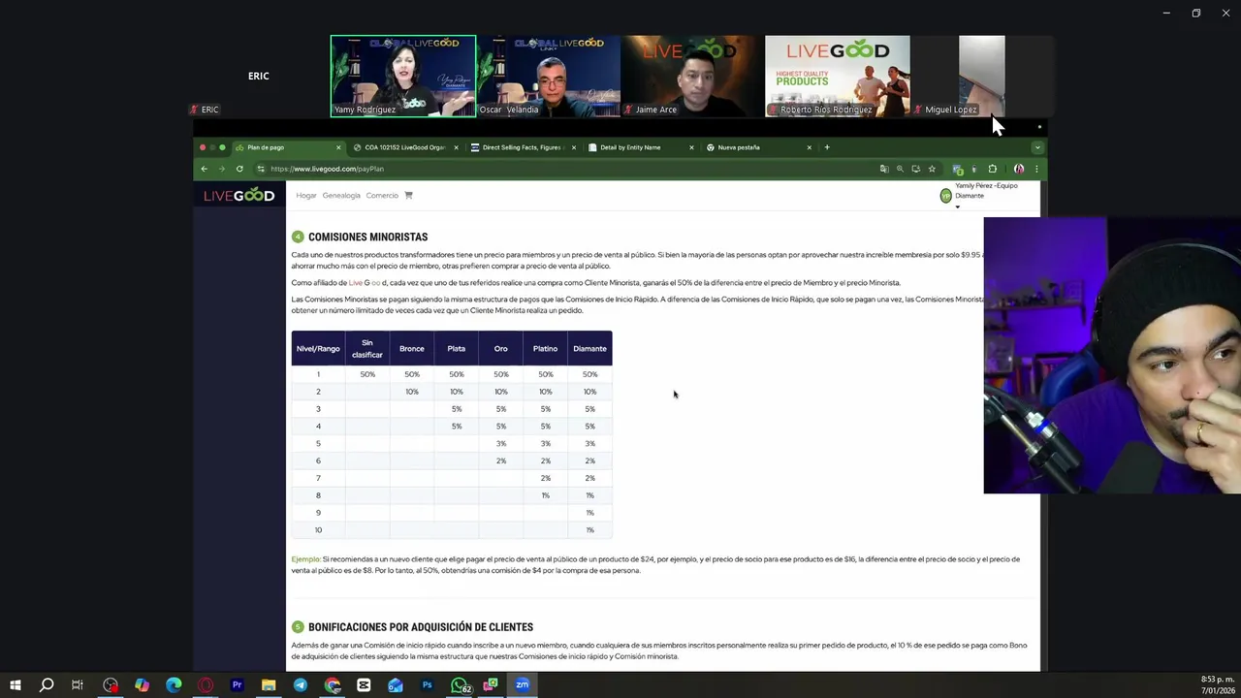Viewport: 1241px width, 698px height.
Task: Open the browser extensions puzzle icon
Action: pyautogui.click(x=992, y=169)
